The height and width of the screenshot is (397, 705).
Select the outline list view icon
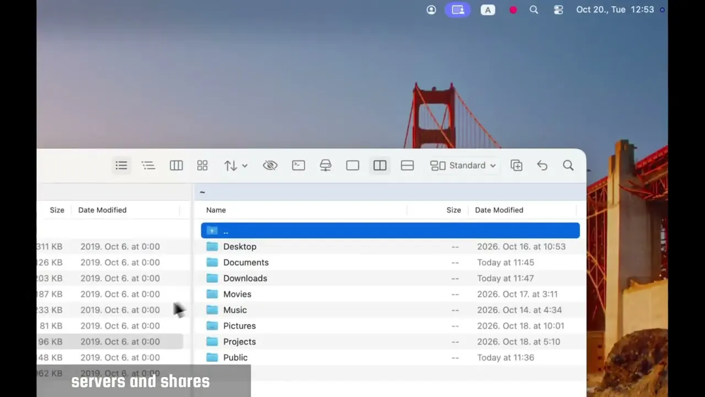tap(148, 165)
